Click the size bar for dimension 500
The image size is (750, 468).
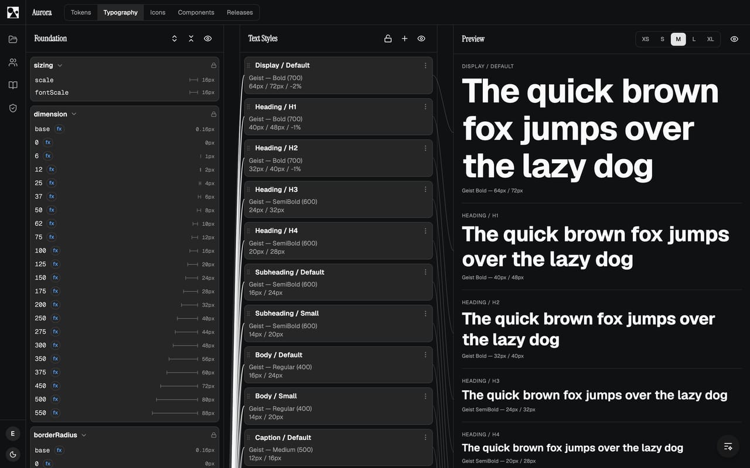pos(177,400)
